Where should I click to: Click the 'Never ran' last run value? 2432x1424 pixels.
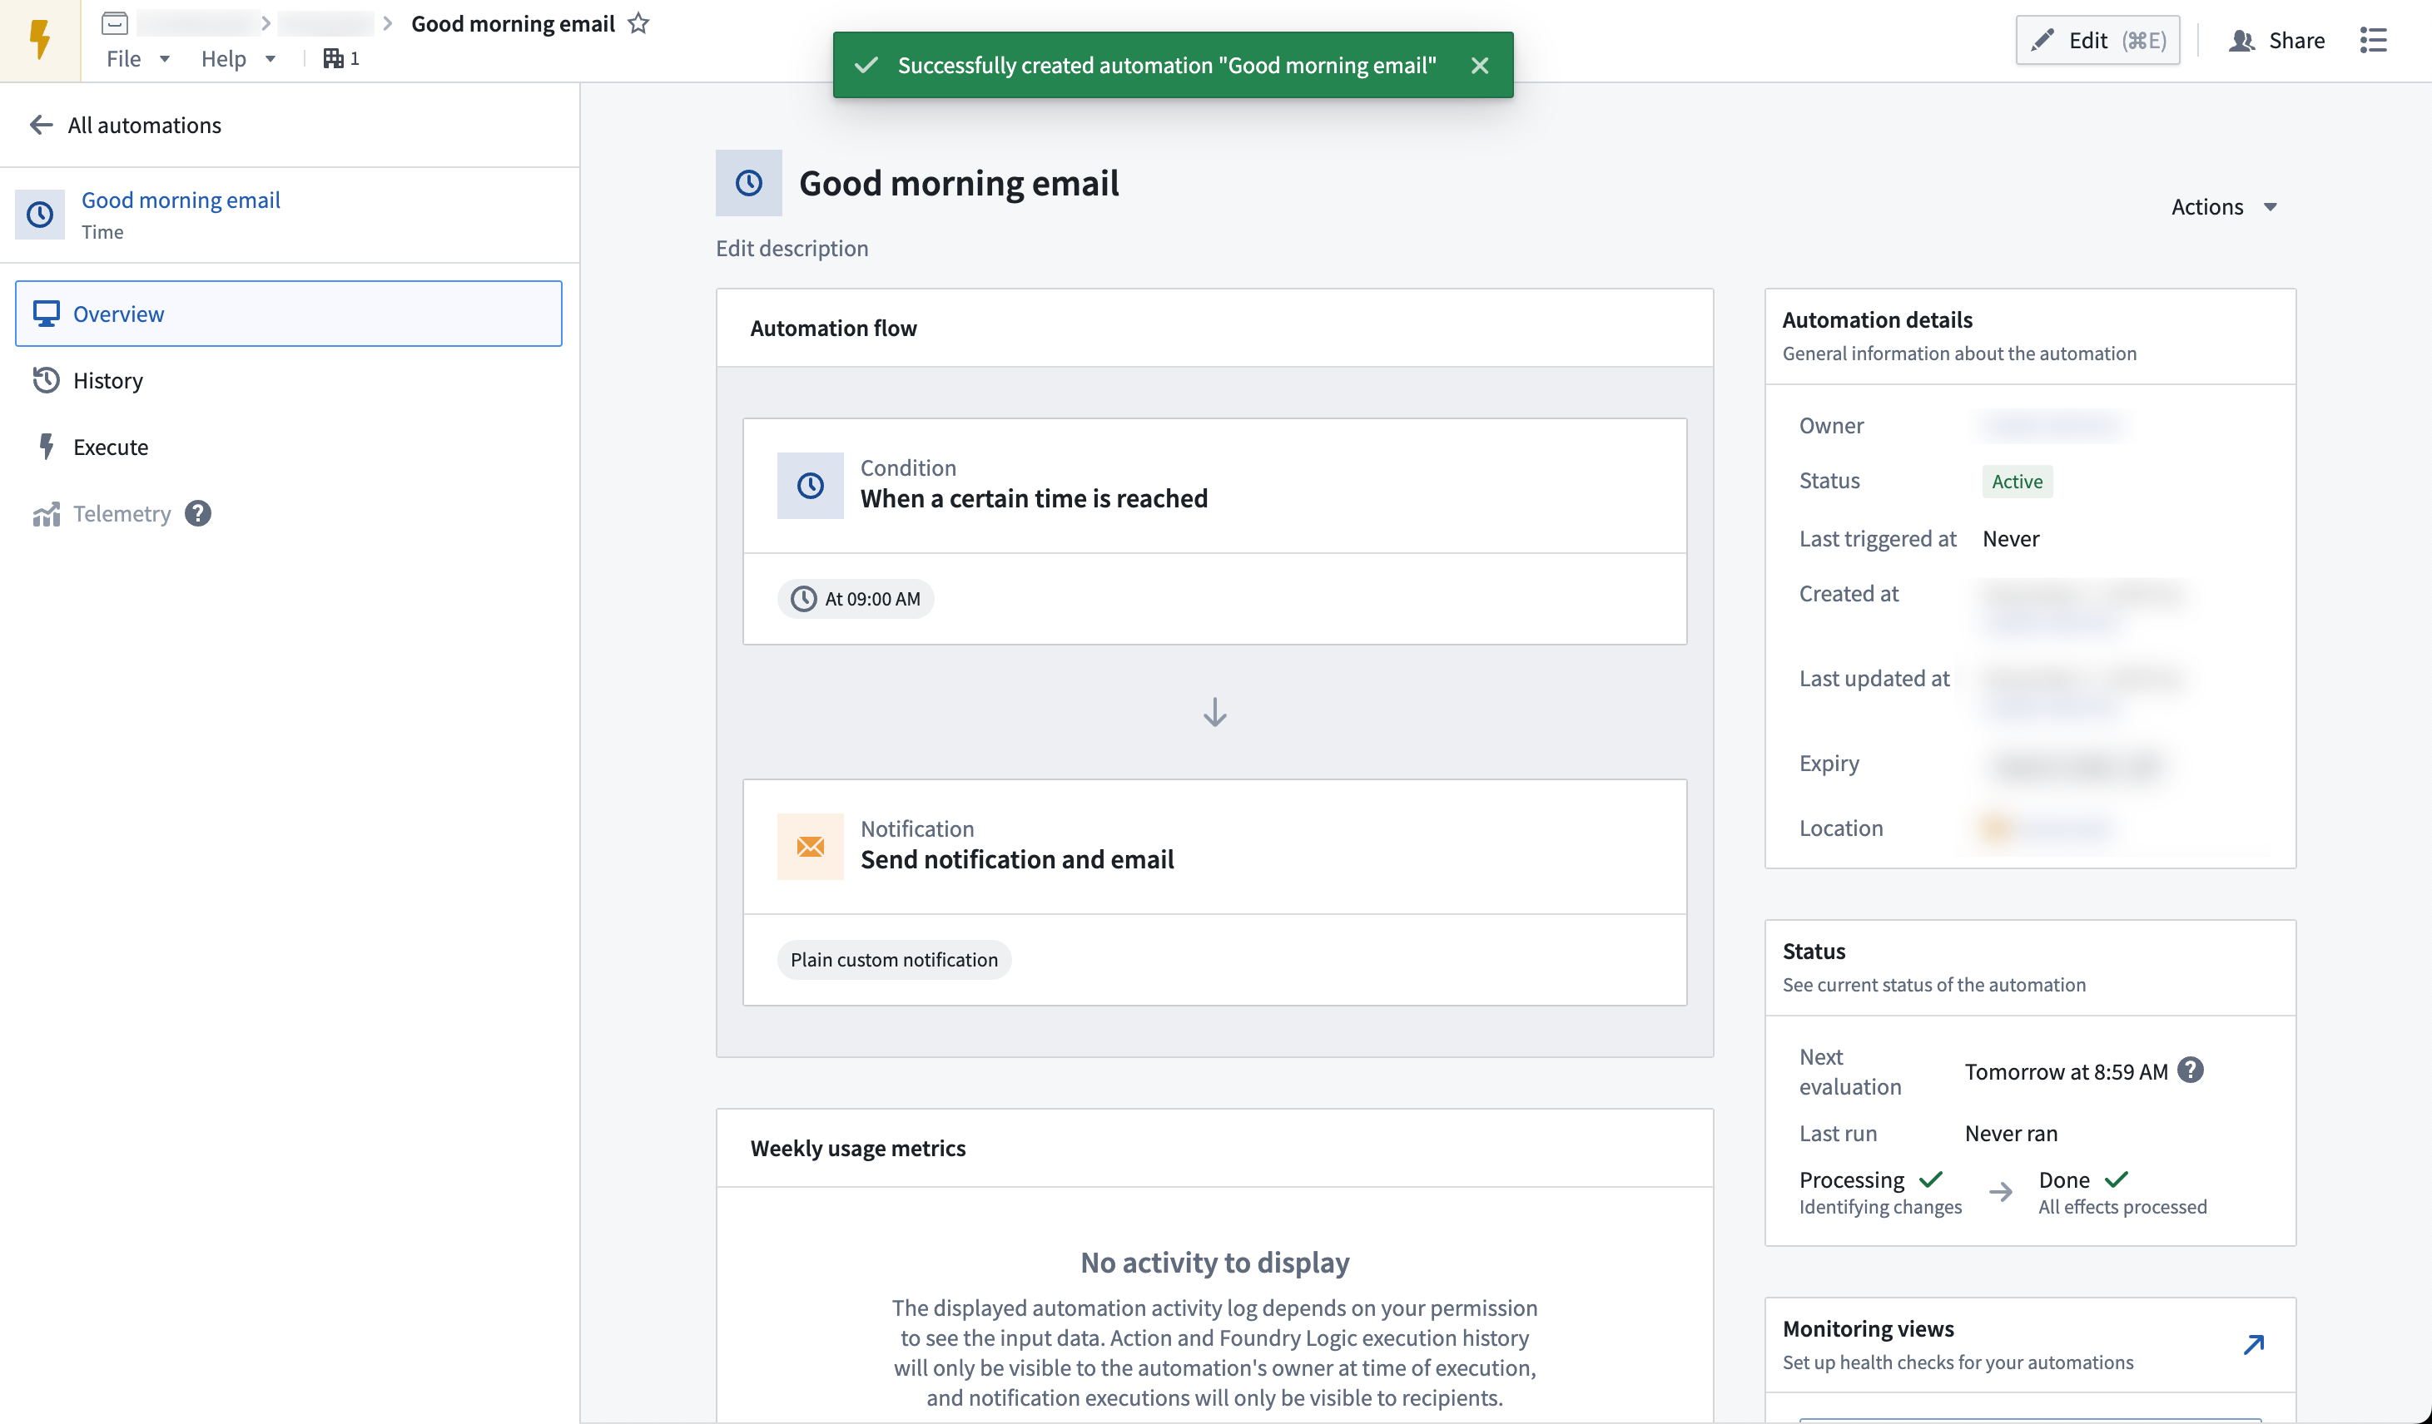pyautogui.click(x=2011, y=1133)
